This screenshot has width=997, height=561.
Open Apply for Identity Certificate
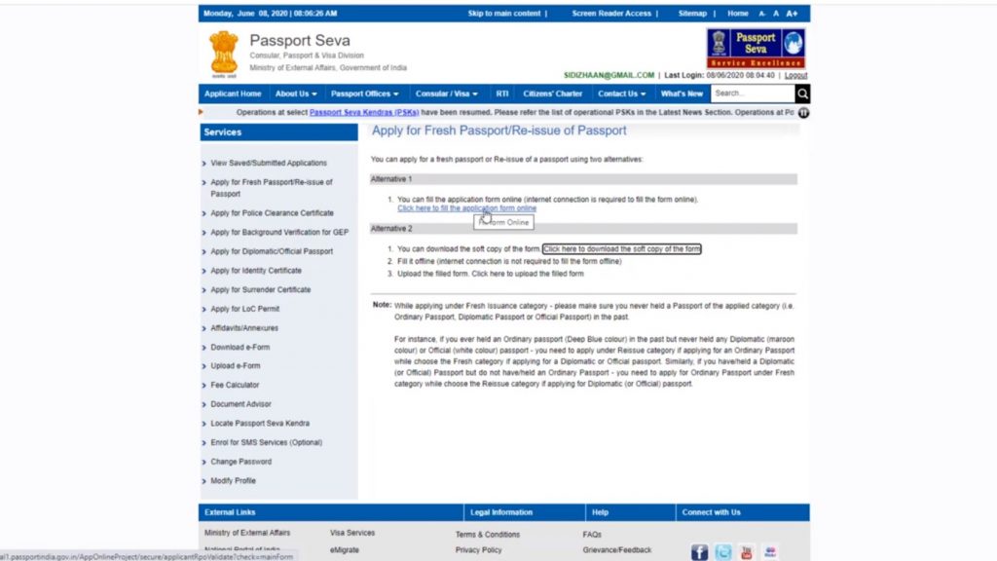[256, 271]
